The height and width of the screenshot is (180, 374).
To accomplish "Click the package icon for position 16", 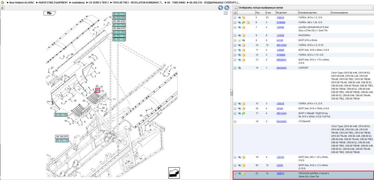I will [x=243, y=108].
